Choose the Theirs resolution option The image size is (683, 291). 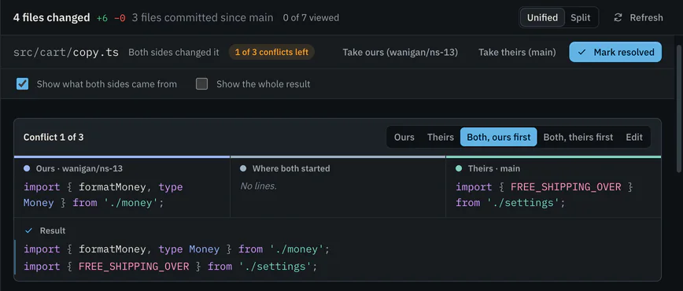pyautogui.click(x=441, y=137)
